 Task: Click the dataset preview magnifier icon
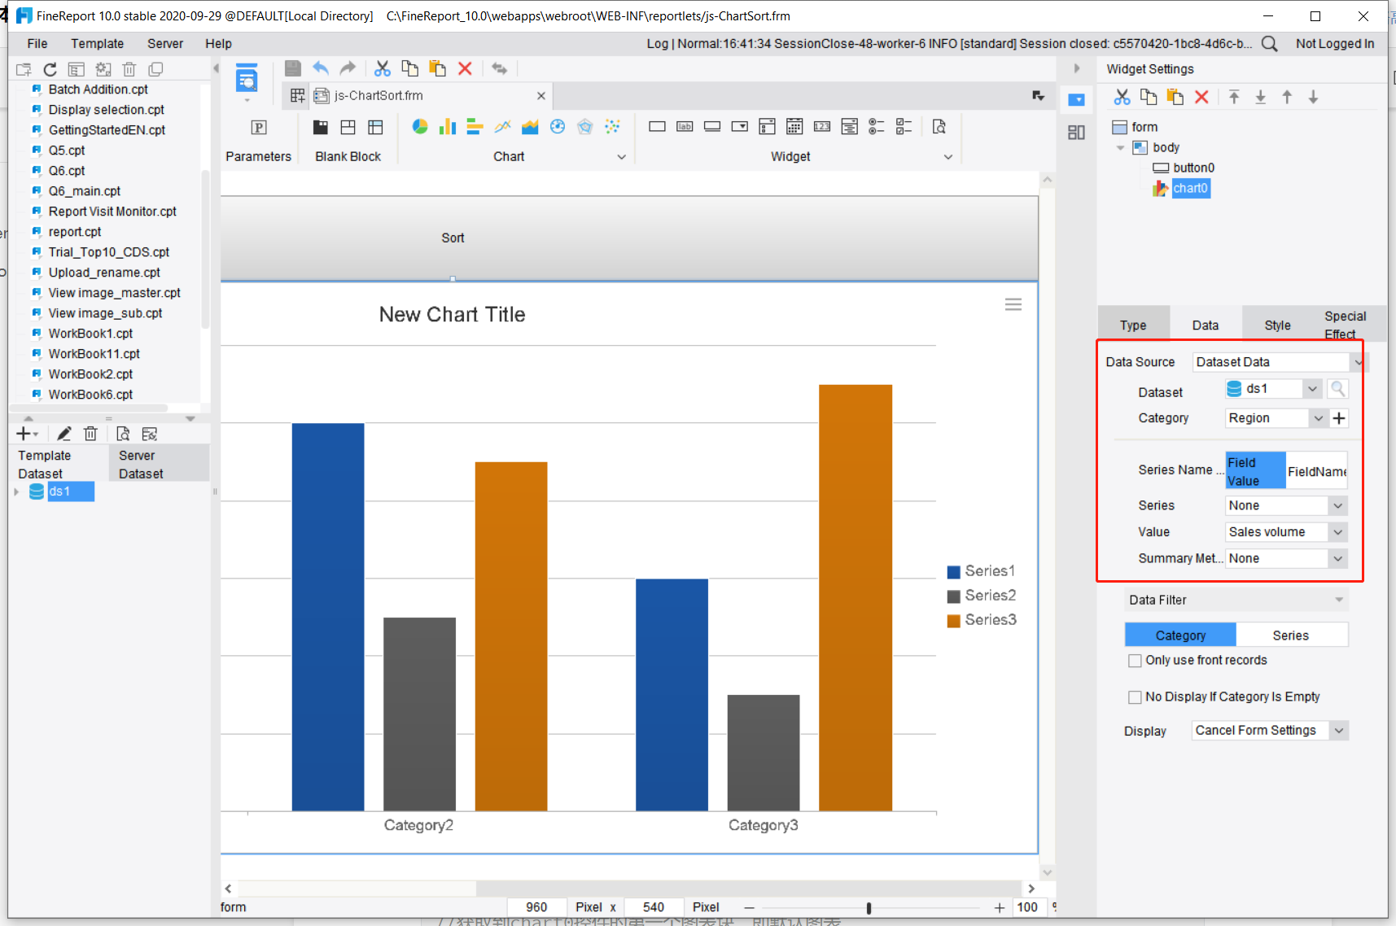coord(1337,389)
